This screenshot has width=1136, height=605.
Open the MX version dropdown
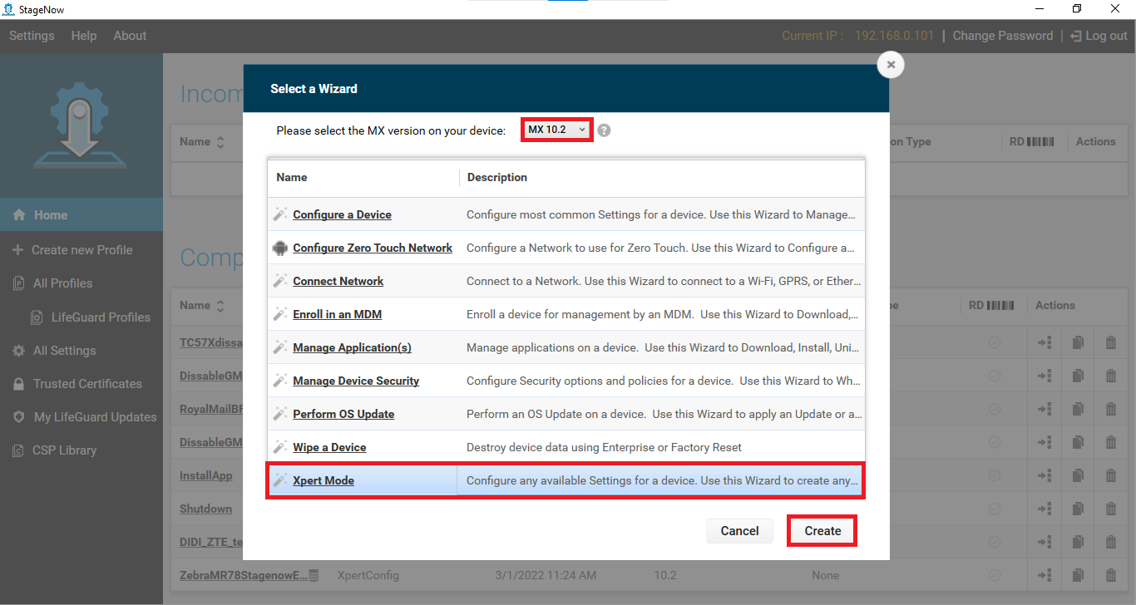[557, 130]
